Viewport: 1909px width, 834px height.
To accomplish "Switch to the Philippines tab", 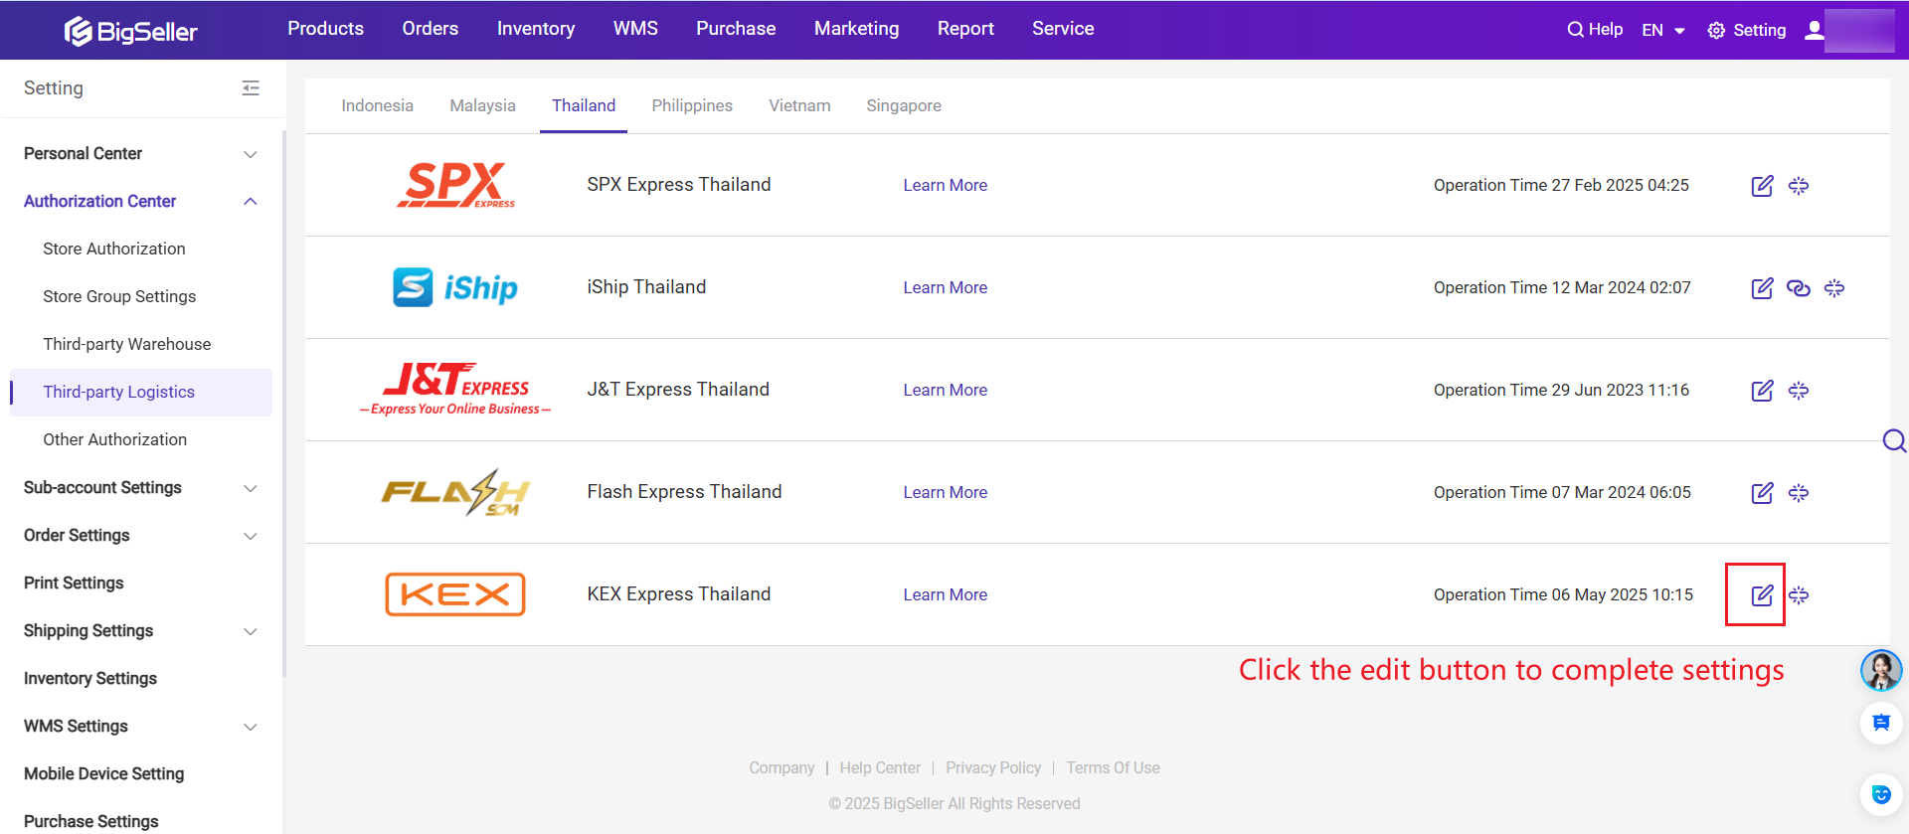I will pyautogui.click(x=692, y=105).
